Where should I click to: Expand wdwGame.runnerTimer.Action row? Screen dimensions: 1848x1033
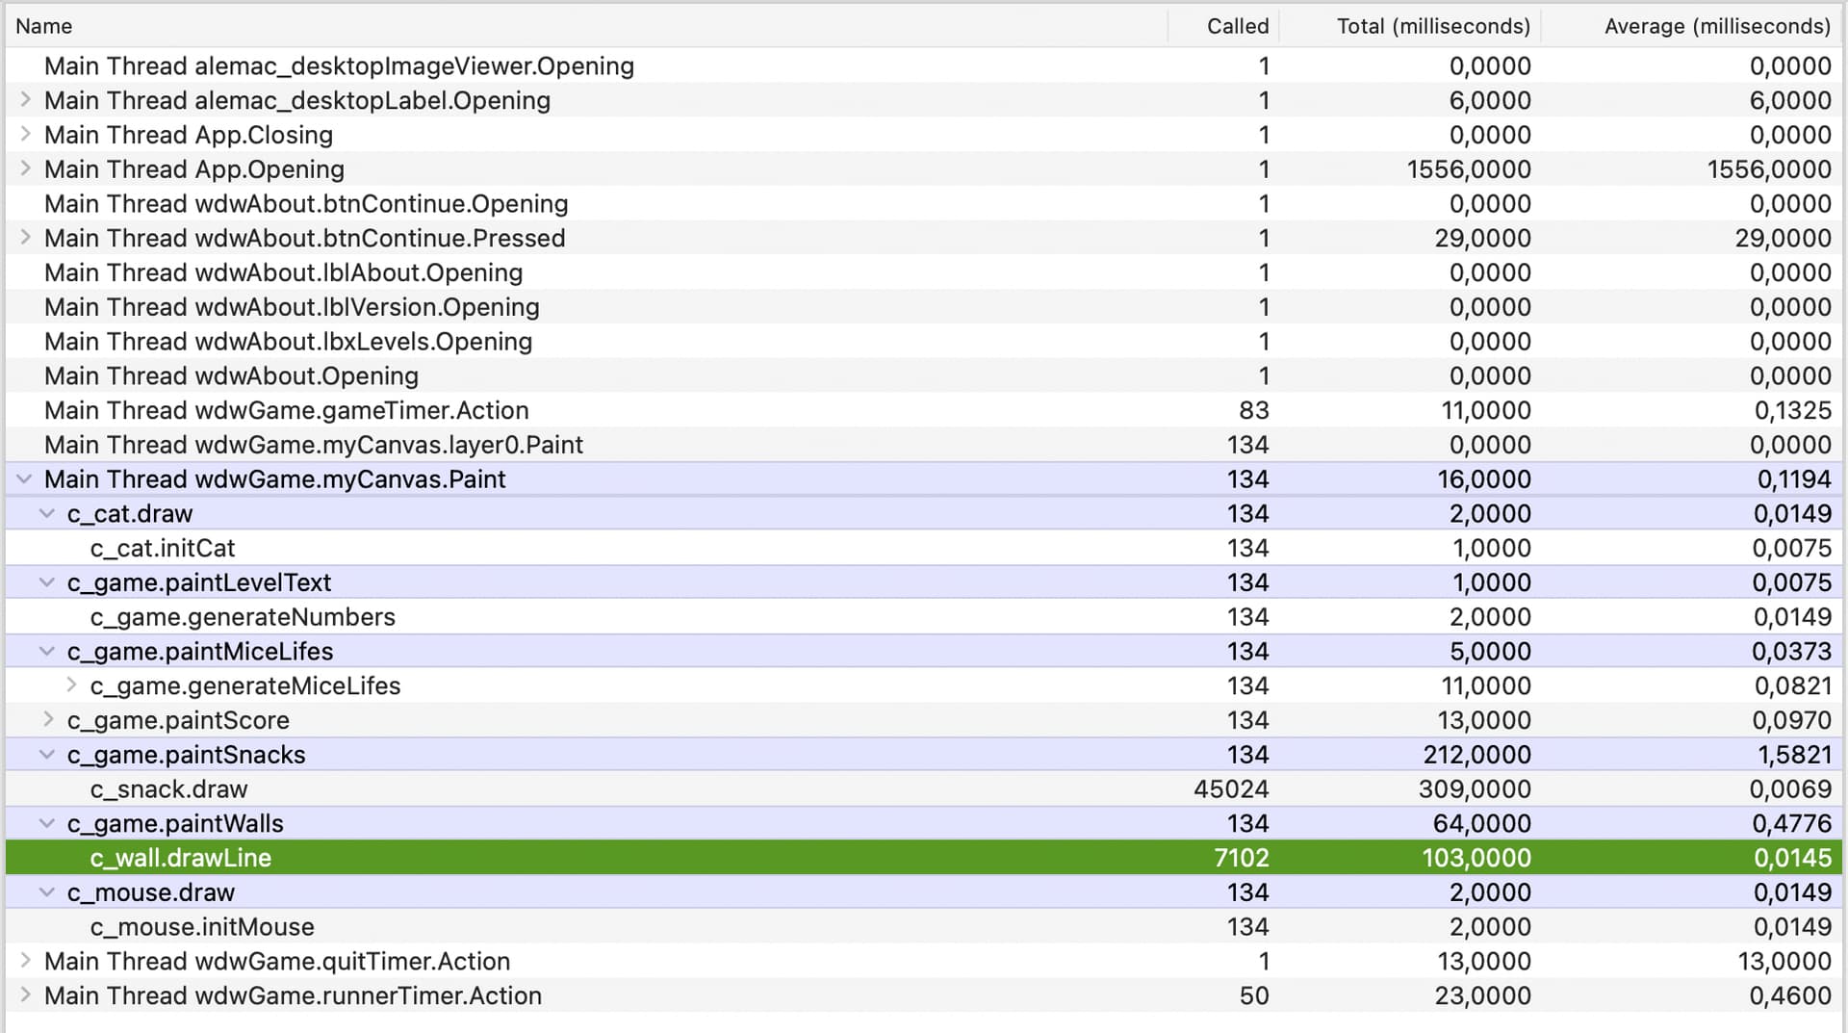click(26, 995)
